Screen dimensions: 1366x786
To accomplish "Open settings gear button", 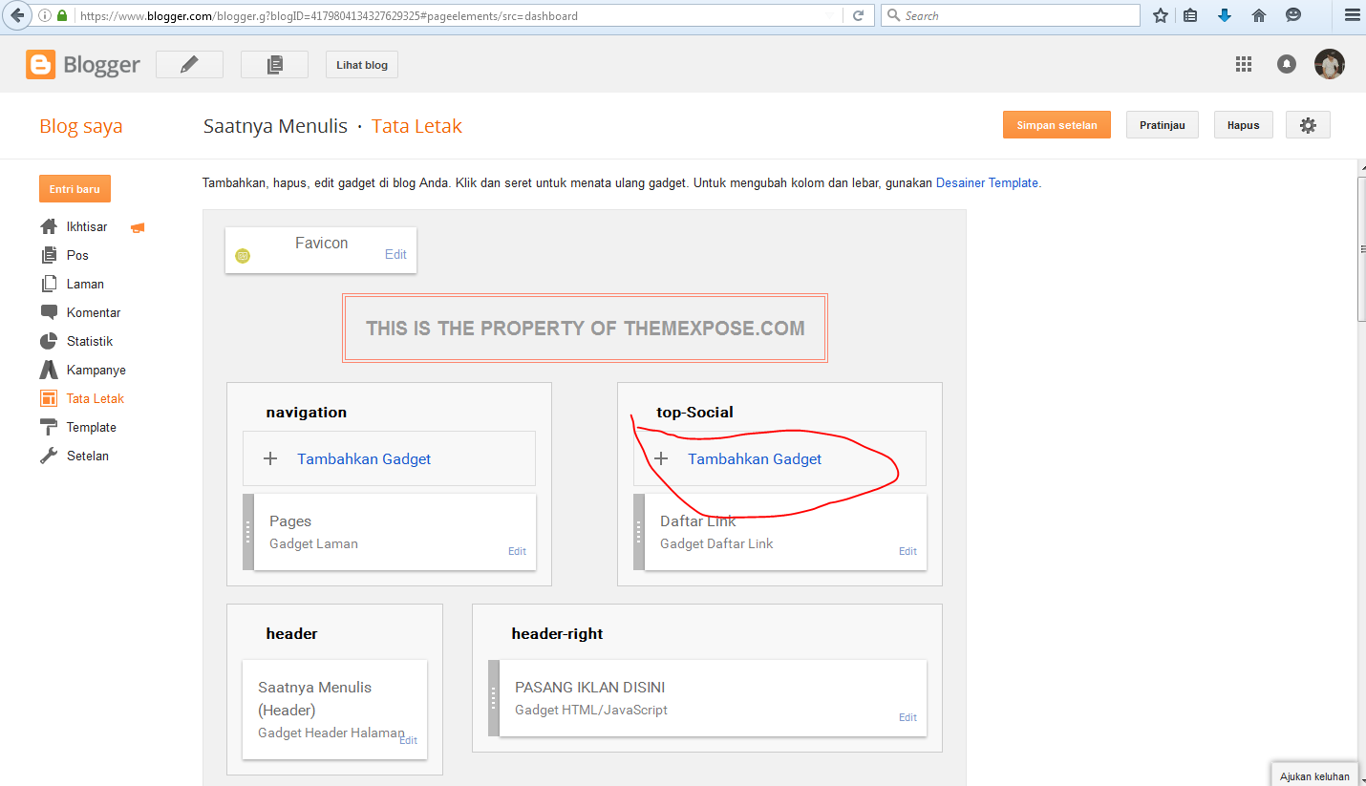I will 1308,125.
